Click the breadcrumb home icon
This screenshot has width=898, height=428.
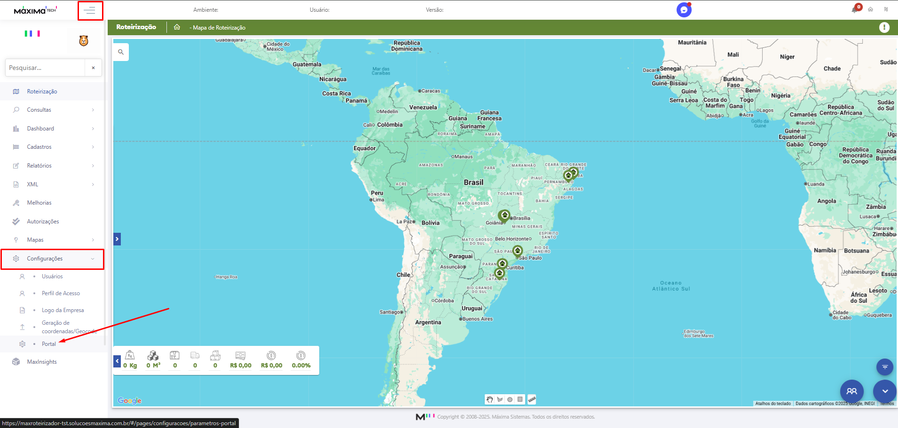coord(177,27)
